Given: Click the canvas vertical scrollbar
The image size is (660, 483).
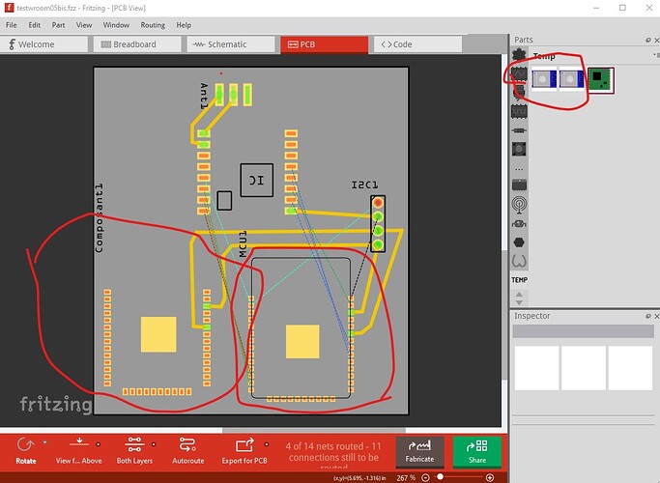Looking at the screenshot, I should pyautogui.click(x=504, y=314).
